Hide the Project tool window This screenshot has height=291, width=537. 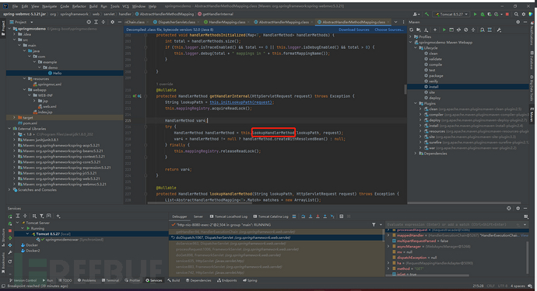click(120, 23)
